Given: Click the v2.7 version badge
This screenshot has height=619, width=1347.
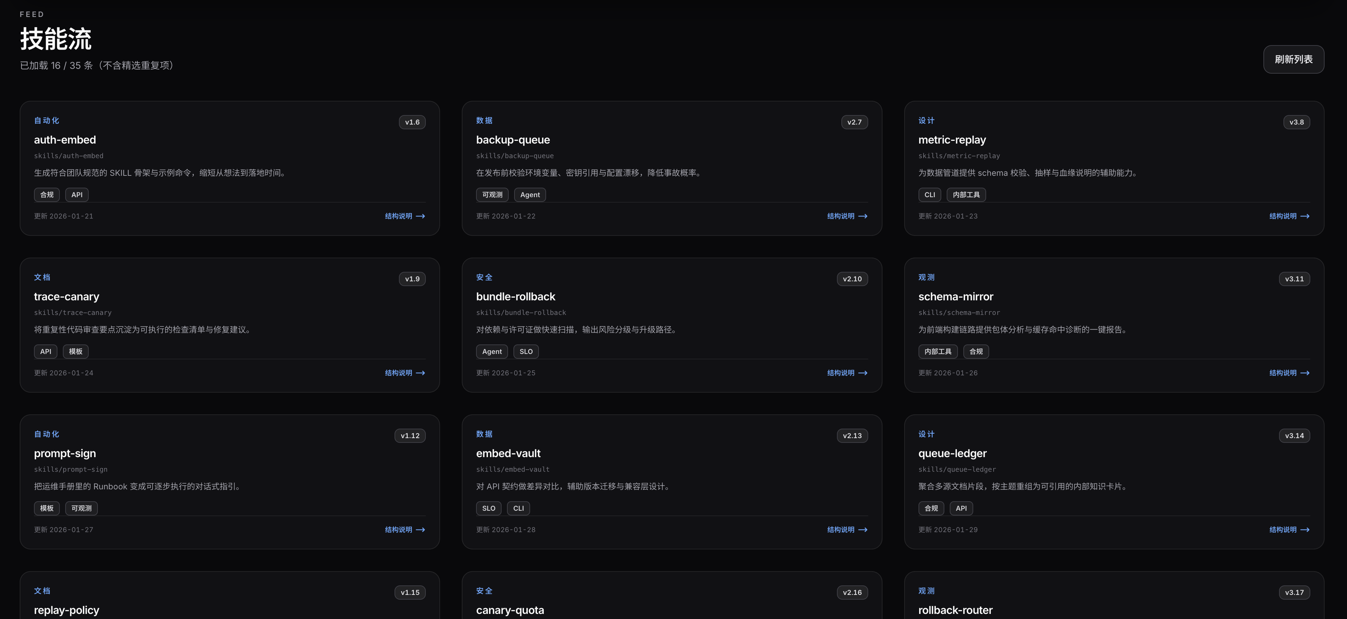Looking at the screenshot, I should point(854,122).
